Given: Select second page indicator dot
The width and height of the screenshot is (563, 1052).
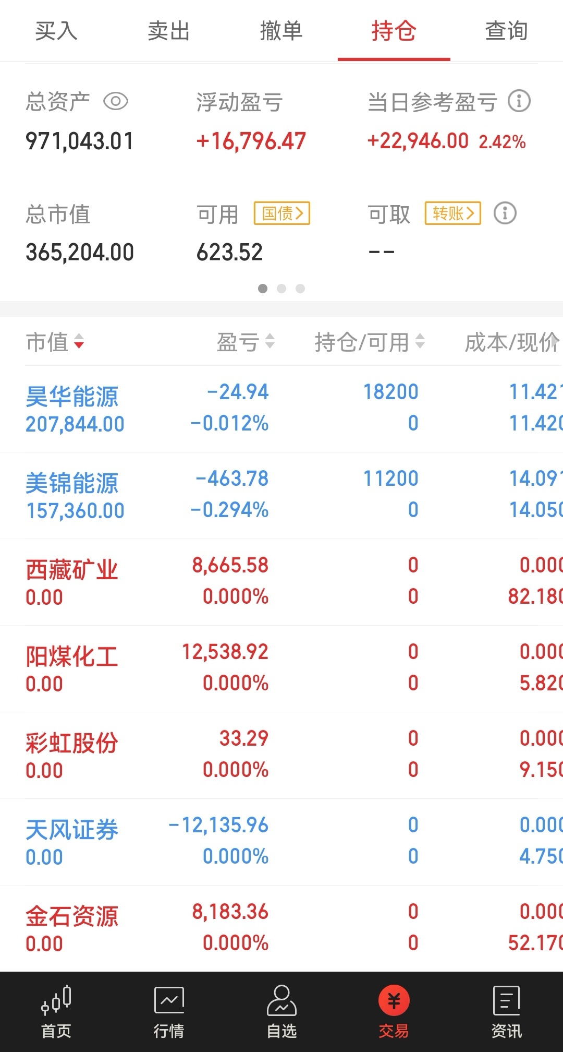Looking at the screenshot, I should click(281, 289).
